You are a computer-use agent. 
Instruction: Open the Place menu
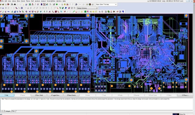pos(19,1)
